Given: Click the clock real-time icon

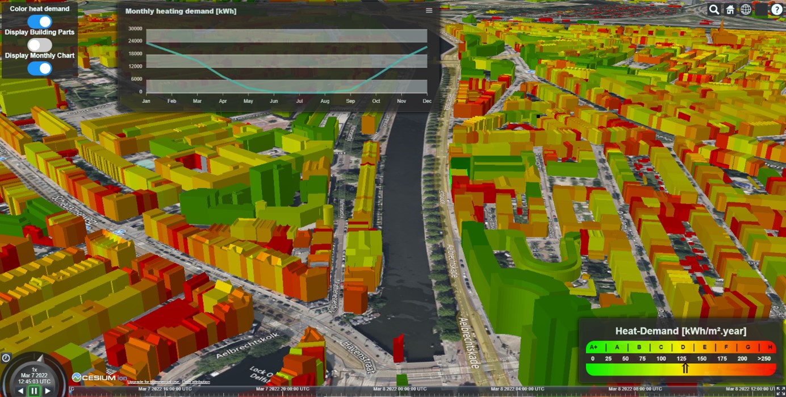Looking at the screenshot, I should (6, 358).
